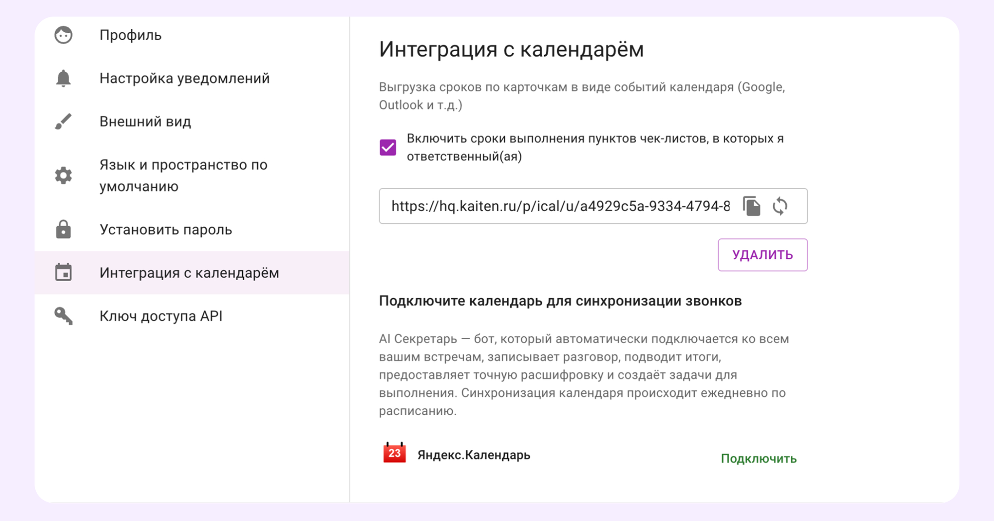This screenshot has width=994, height=521.
Task: Open Язык и пространство по умолчанию
Action: [x=183, y=175]
